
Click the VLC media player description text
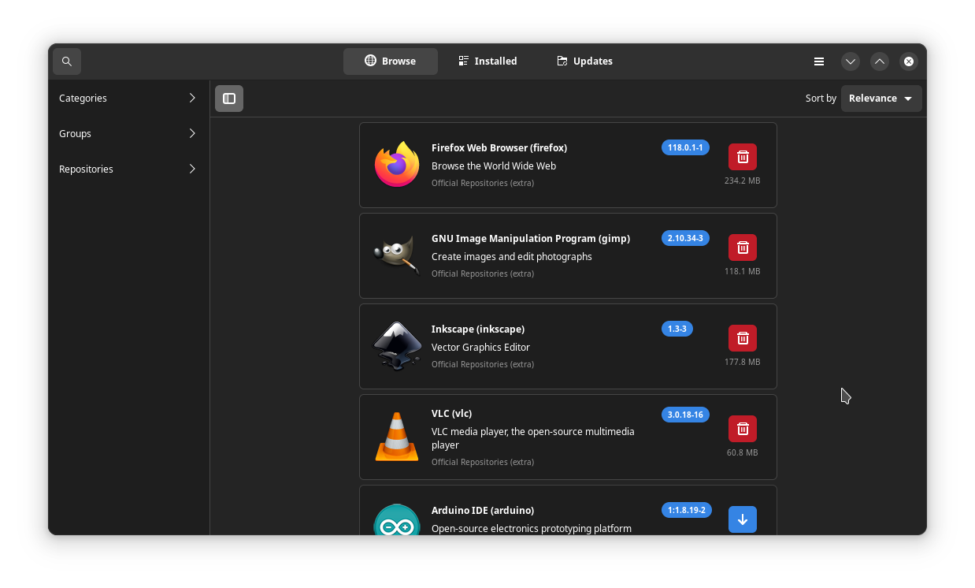533,438
